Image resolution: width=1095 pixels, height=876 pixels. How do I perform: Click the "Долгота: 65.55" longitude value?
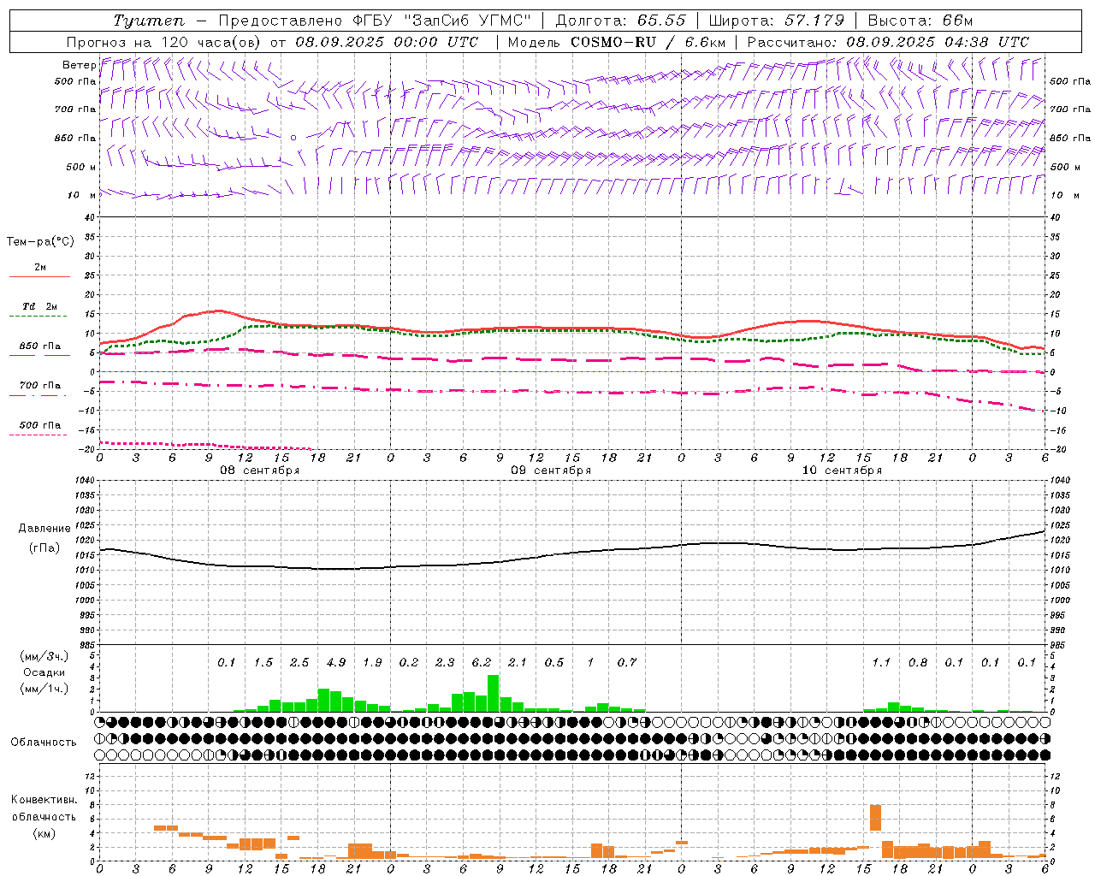(x=621, y=21)
